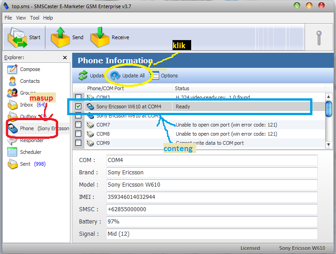The width and height of the screenshot is (336, 254).
Task: Open Scheduler calendar icon
Action: click(12, 152)
